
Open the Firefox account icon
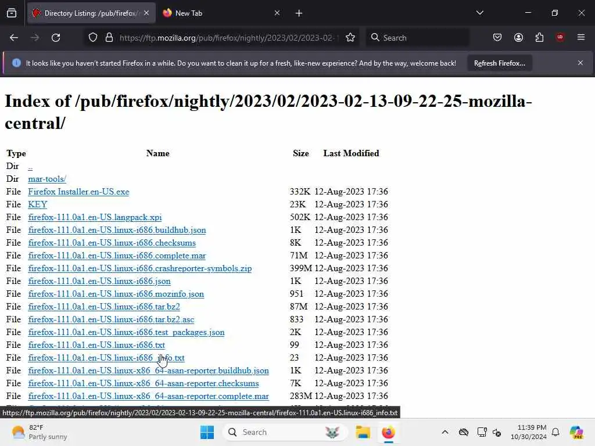pyautogui.click(x=518, y=38)
